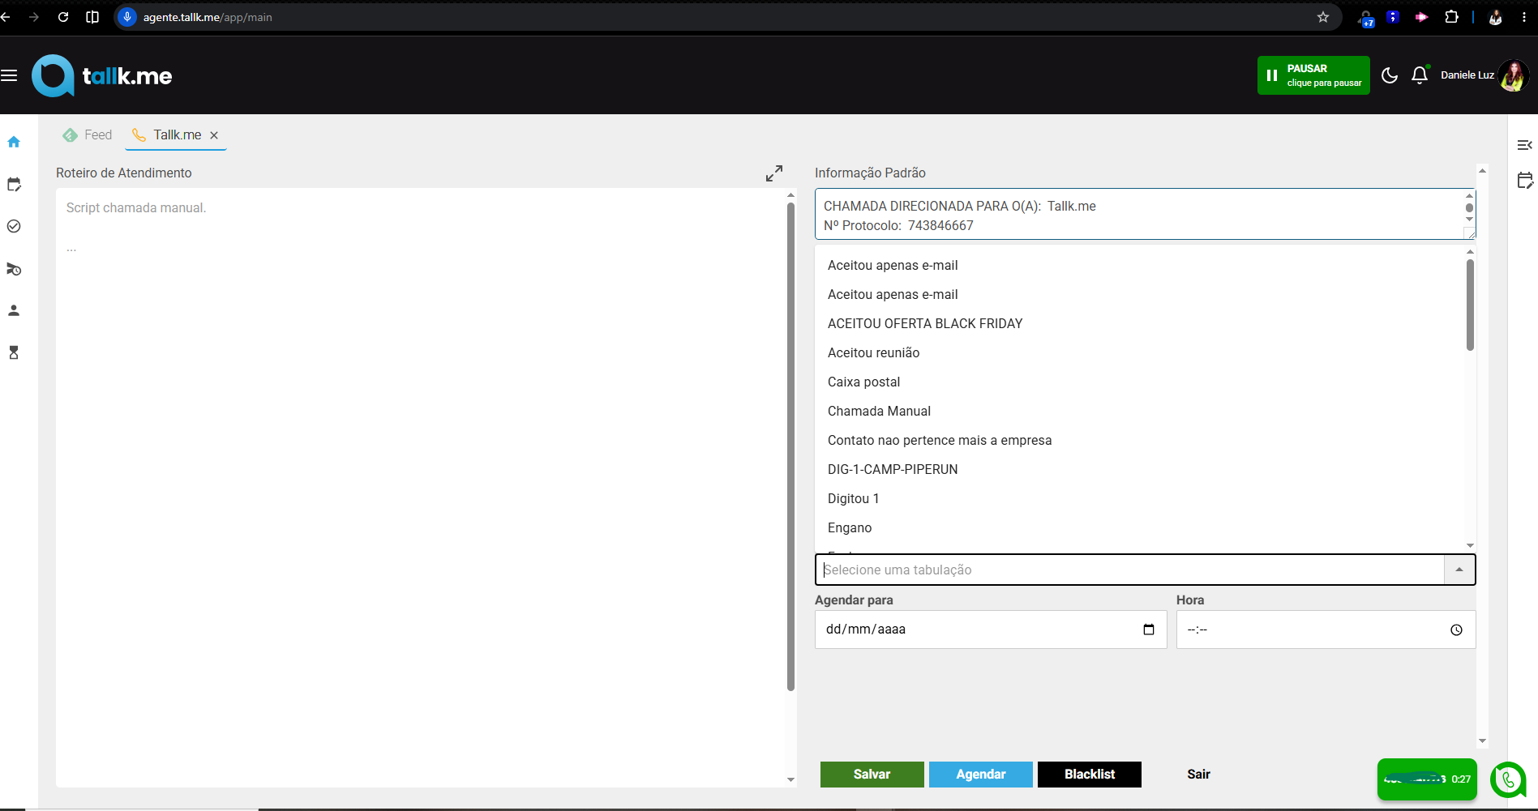Open the hamburger main menu
The height and width of the screenshot is (811, 1538).
(9, 75)
